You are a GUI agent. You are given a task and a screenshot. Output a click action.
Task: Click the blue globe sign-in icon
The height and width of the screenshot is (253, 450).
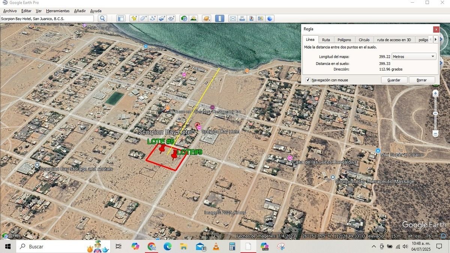coord(270,18)
